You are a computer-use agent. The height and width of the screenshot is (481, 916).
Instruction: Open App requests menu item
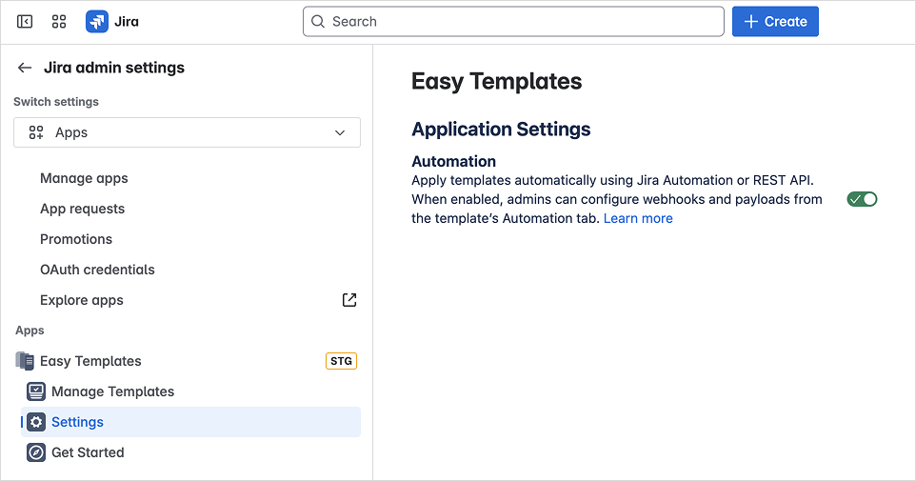click(x=82, y=209)
